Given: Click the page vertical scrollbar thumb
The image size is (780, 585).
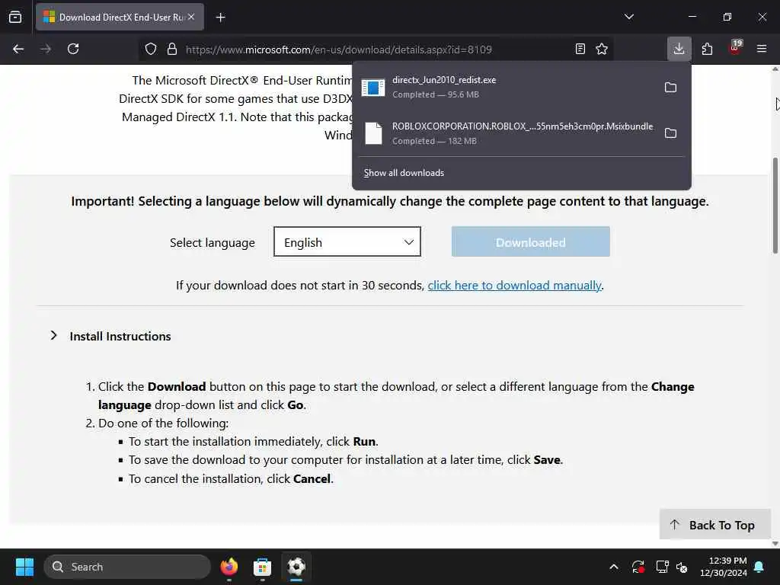Looking at the screenshot, I should click(775, 205).
